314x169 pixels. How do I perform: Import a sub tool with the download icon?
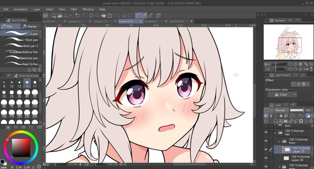(x=29, y=70)
